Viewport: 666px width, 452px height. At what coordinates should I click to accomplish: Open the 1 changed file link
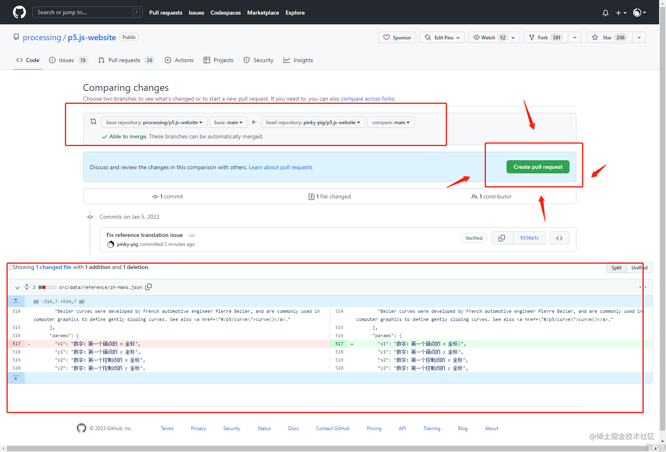[54, 267]
